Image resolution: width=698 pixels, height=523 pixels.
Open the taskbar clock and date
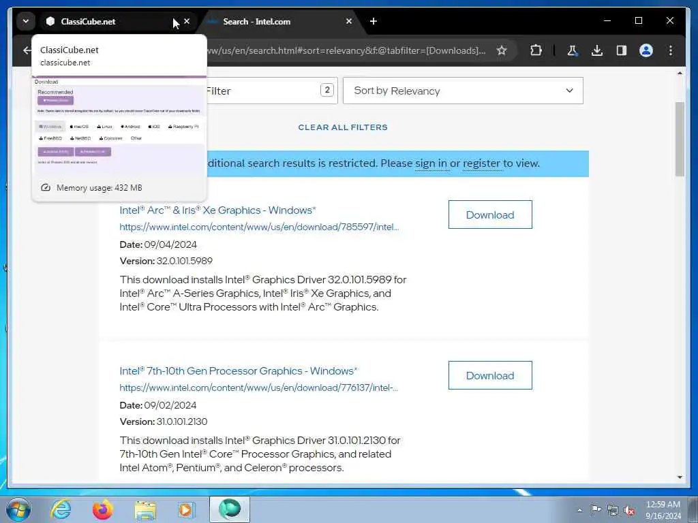pos(663,510)
